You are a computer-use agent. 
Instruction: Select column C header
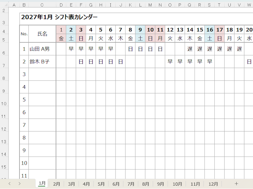42,5
